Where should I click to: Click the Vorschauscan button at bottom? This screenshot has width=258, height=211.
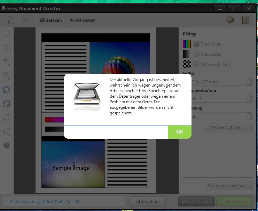click(196, 202)
